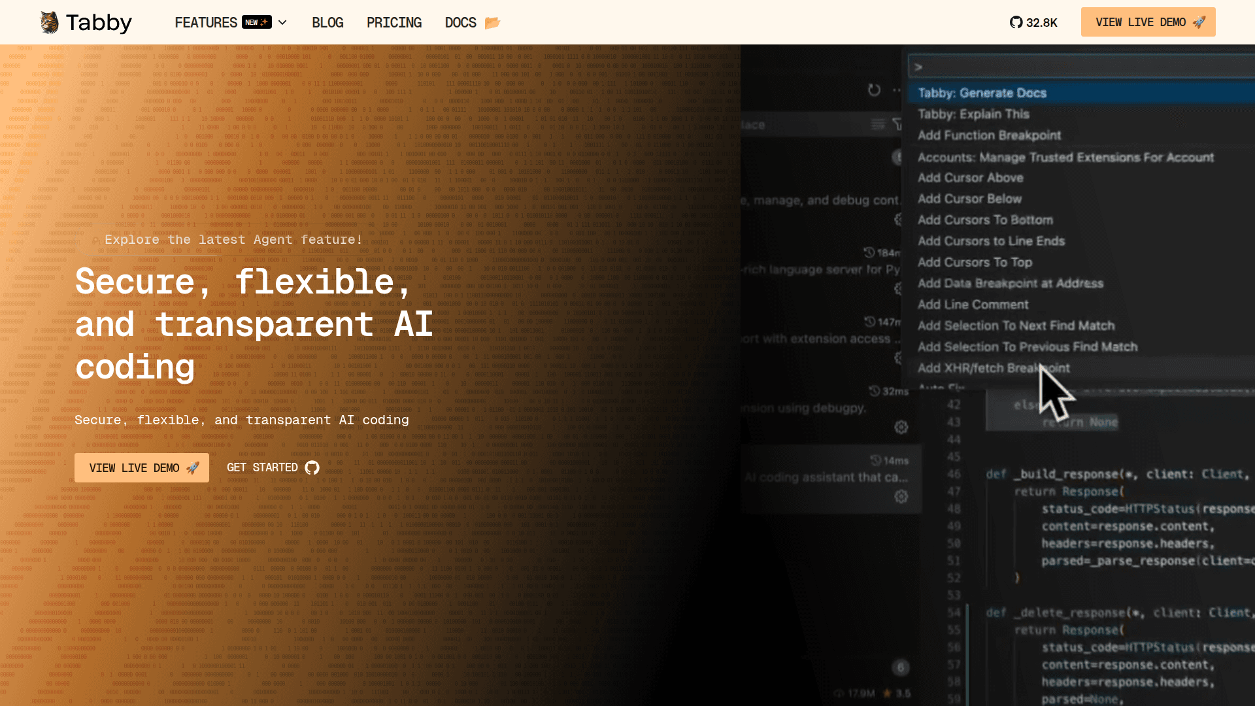Click the folder icon next to Docs

click(x=492, y=23)
